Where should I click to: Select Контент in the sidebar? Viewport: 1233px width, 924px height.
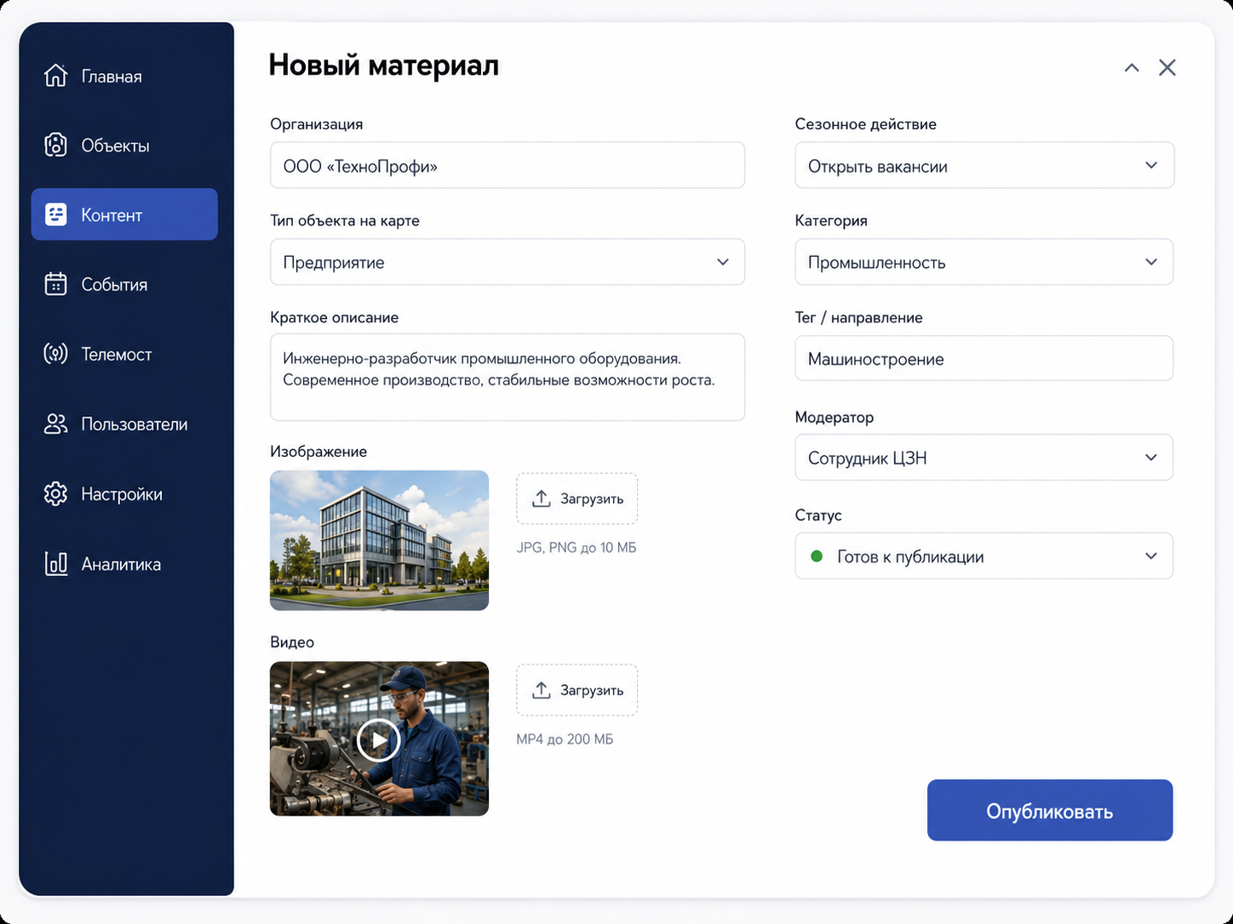pos(124,214)
